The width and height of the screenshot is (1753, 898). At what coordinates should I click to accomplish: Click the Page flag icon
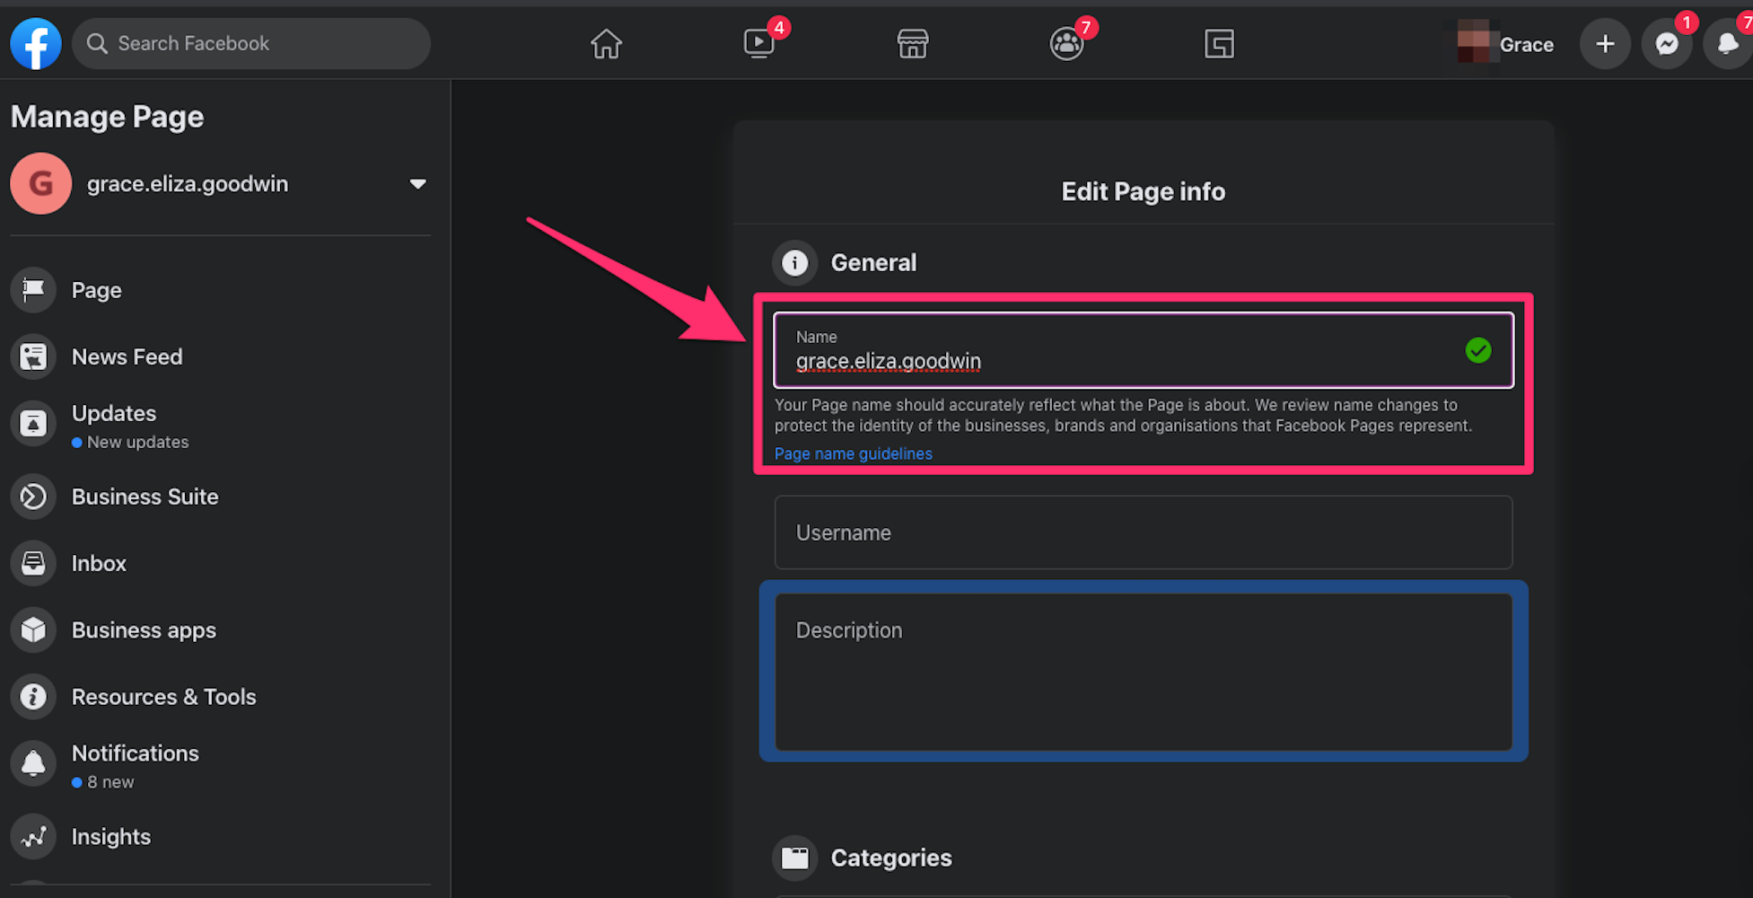point(33,290)
